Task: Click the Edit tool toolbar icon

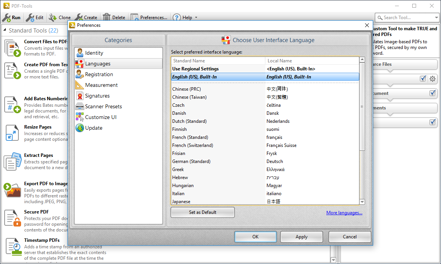Action: [30, 18]
